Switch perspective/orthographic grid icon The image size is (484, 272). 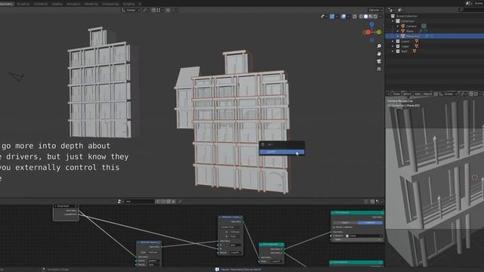[x=379, y=69]
